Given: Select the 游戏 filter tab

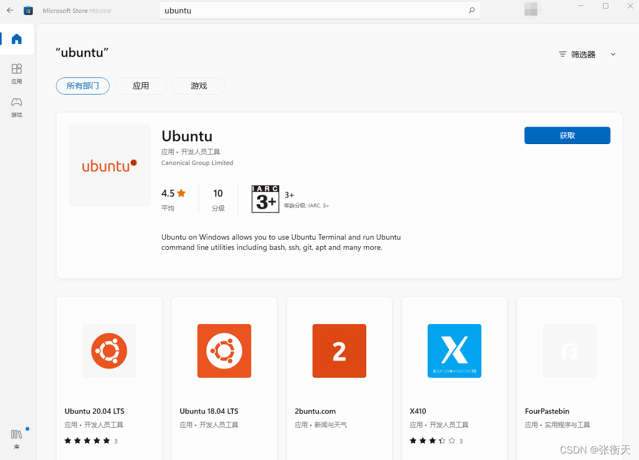Looking at the screenshot, I should click(199, 86).
